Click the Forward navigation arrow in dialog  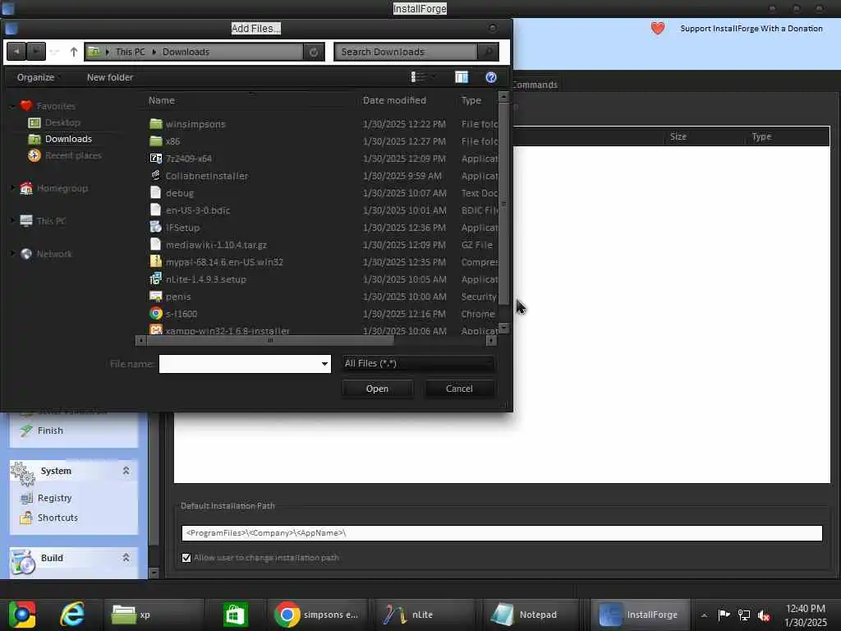click(x=36, y=52)
